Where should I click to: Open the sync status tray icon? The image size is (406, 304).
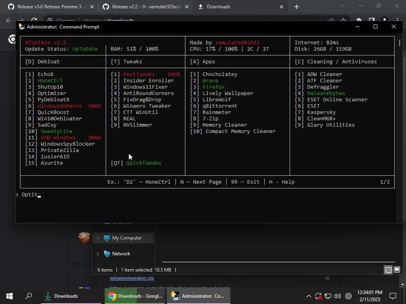(x=318, y=296)
